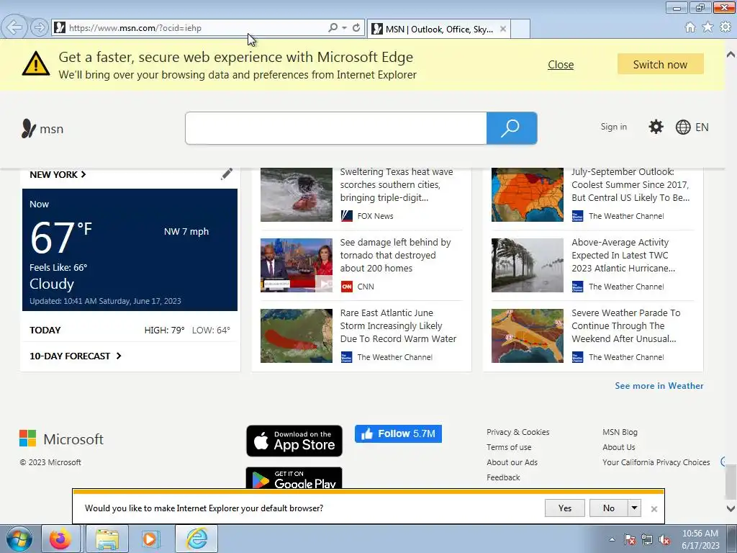Open the tornado damage CNN thumbnail
Screen dimensions: 737x553
point(296,265)
